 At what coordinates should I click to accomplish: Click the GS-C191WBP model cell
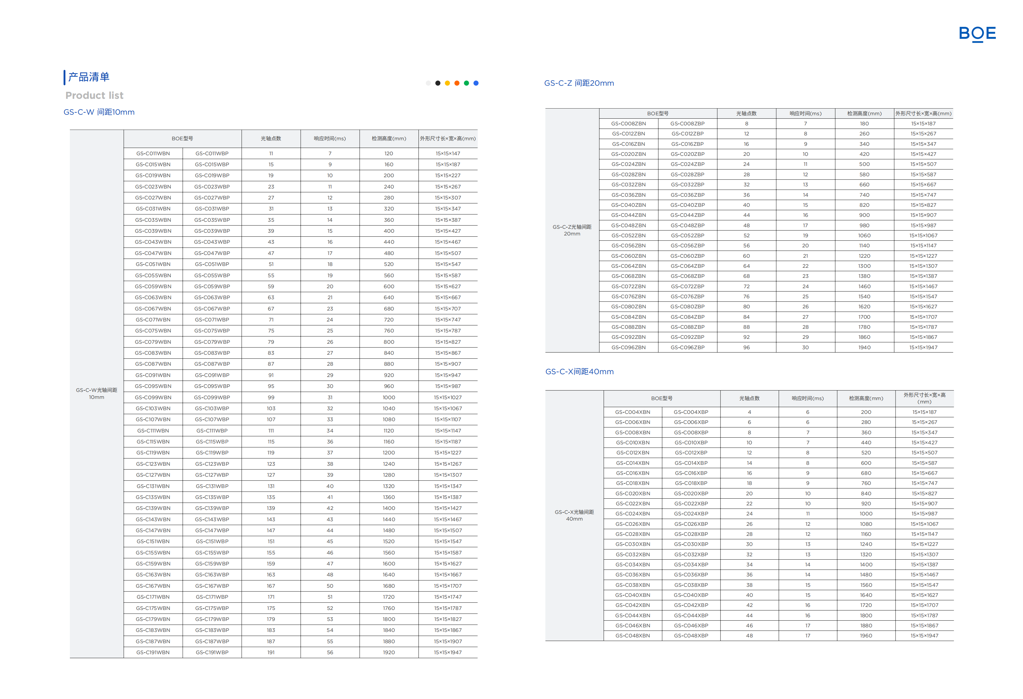coord(212,652)
